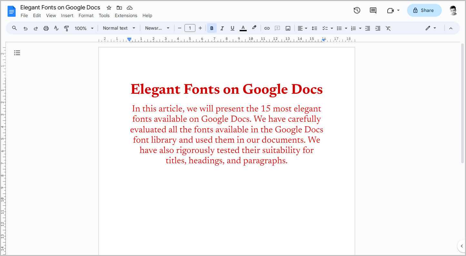The width and height of the screenshot is (466, 256).
Task: Run the Spelling and grammar check
Action: (56, 28)
